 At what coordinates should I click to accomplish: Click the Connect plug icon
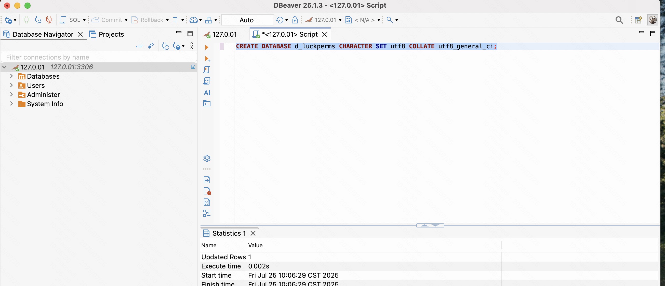point(26,20)
